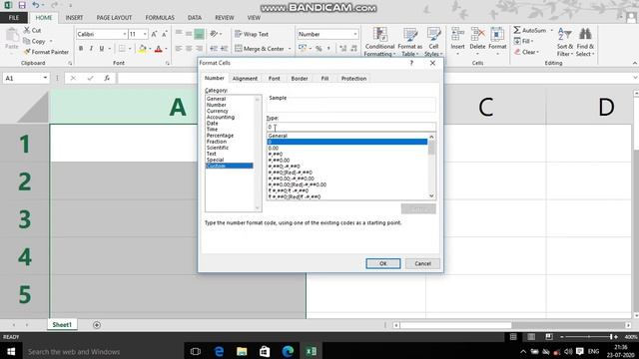The image size is (639, 359).
Task: Expand the Merge & Center dropdown arrow
Action: [x=290, y=49]
